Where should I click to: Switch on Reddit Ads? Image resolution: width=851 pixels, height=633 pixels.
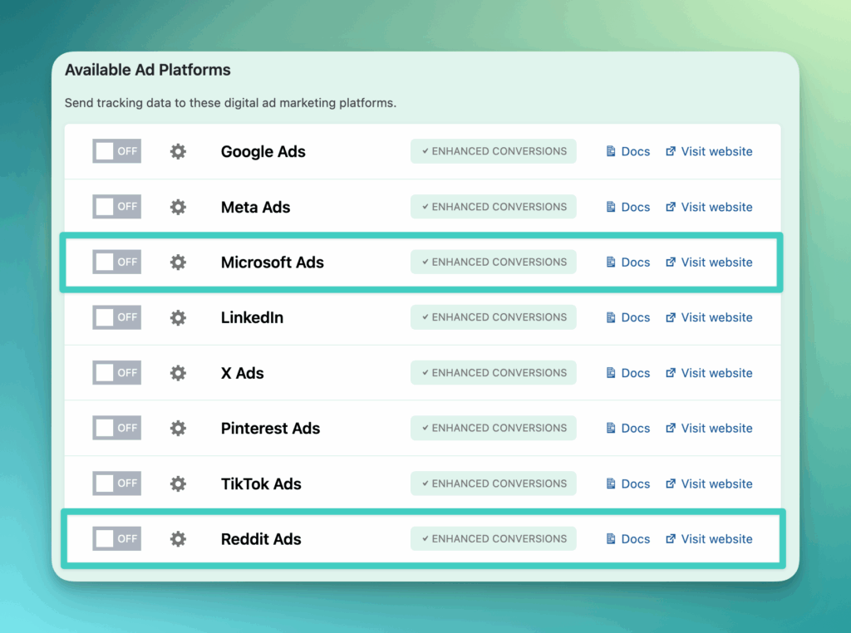116,538
